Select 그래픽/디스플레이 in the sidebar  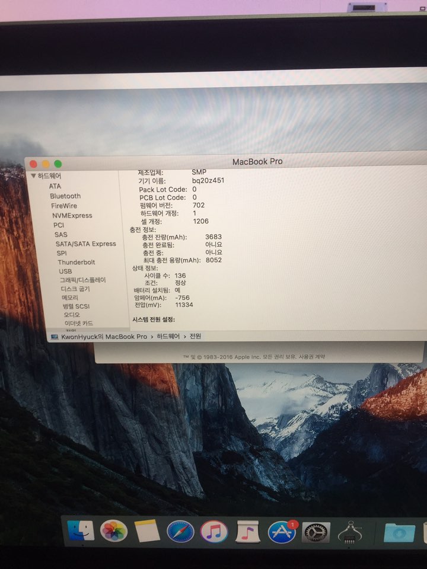(82, 280)
